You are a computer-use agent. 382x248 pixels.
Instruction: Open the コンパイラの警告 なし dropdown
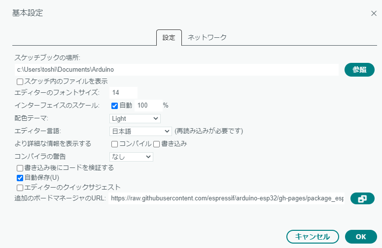tap(131, 157)
